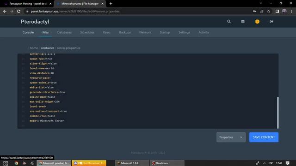Open the Network tab
The width and height of the screenshot is (296, 166).
pyautogui.click(x=145, y=32)
